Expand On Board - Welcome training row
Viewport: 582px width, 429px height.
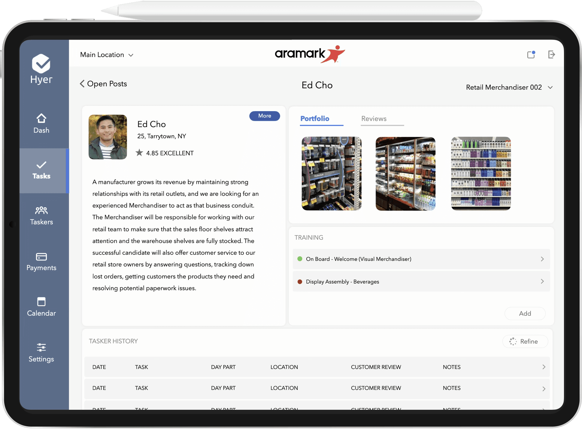point(421,259)
